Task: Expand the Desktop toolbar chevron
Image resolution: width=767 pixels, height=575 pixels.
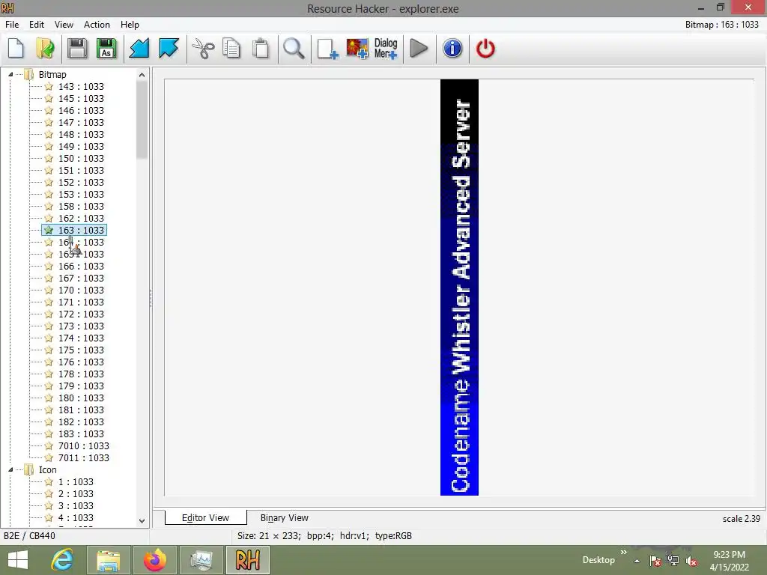Action: coord(624,553)
